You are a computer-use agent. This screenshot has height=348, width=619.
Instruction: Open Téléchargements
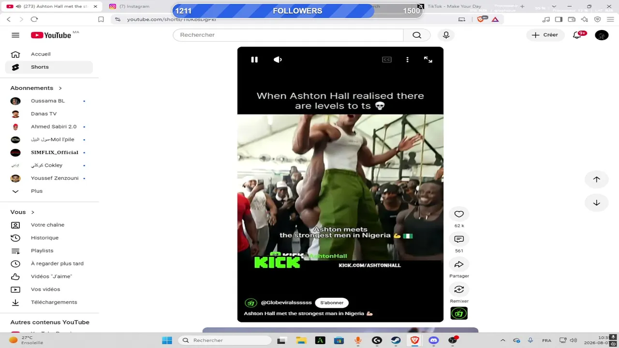[49, 302]
